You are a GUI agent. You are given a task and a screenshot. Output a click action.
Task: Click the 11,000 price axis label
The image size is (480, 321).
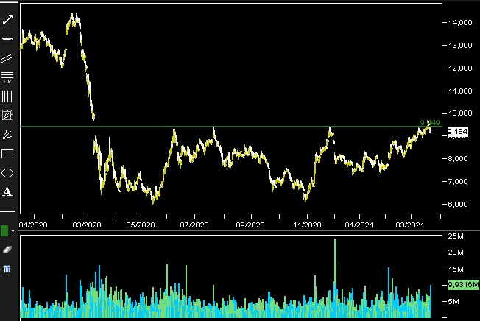(460, 91)
